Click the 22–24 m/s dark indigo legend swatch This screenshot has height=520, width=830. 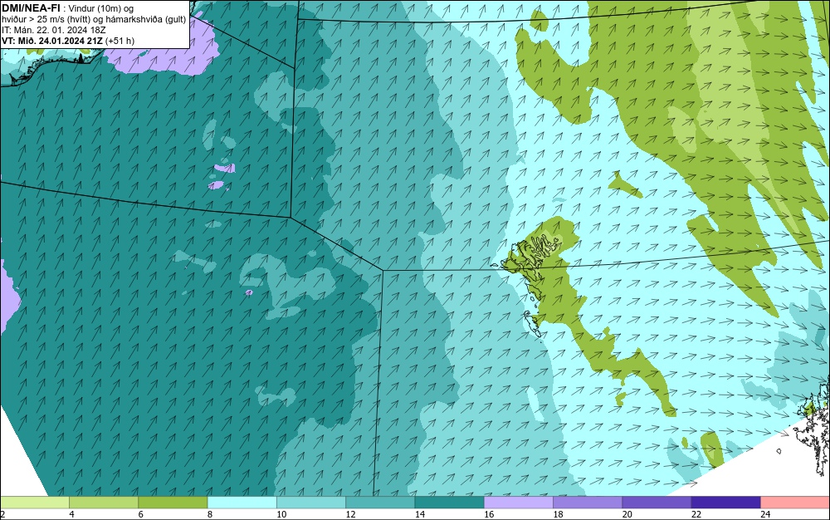725,503
